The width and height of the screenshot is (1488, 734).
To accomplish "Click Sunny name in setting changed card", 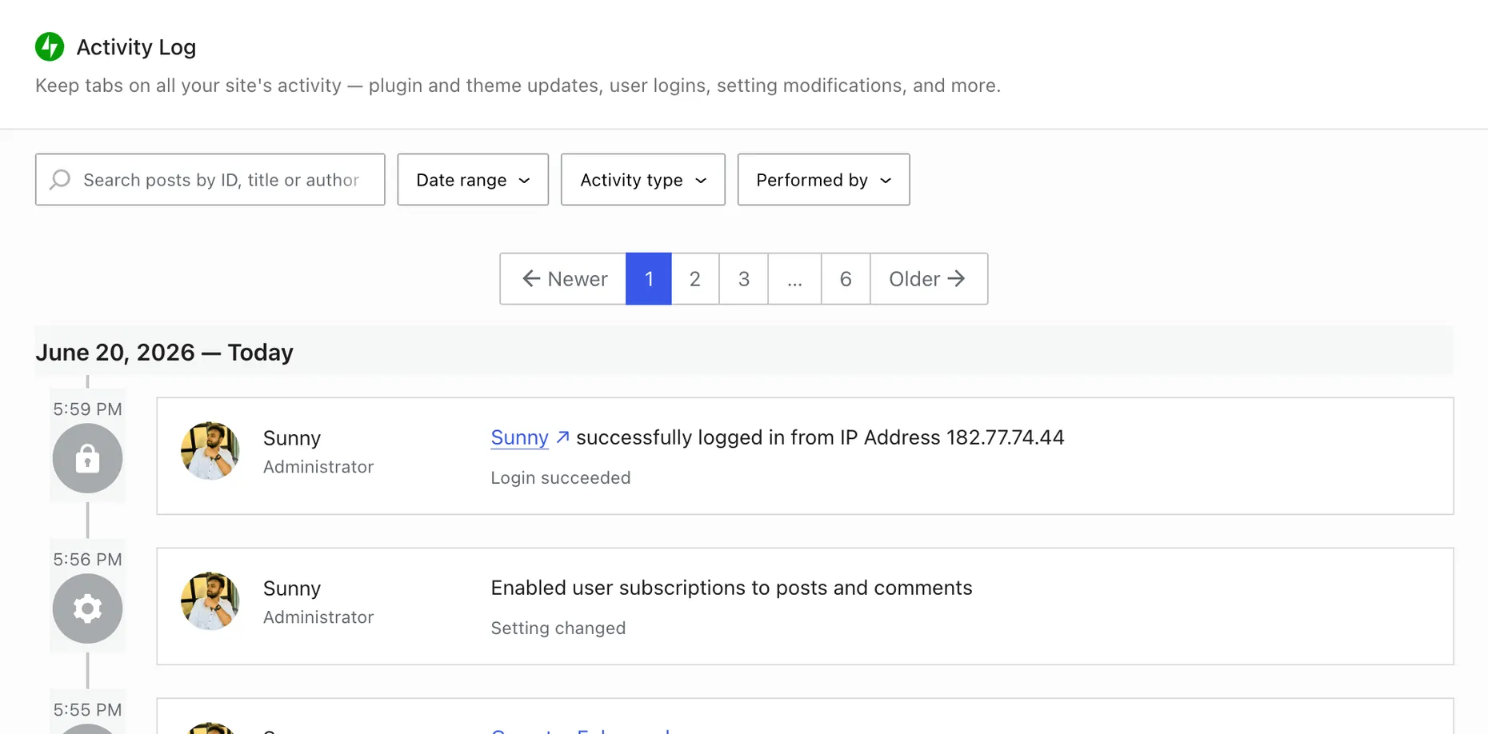I will 292,588.
